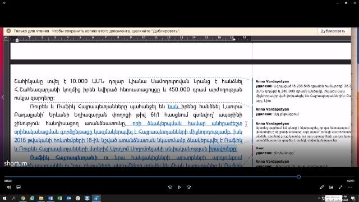Open the Windows Start menu
359x202 pixels.
click(x=4, y=198)
